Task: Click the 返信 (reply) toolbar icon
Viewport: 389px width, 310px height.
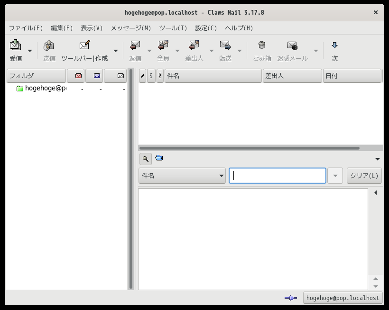Action: point(135,45)
